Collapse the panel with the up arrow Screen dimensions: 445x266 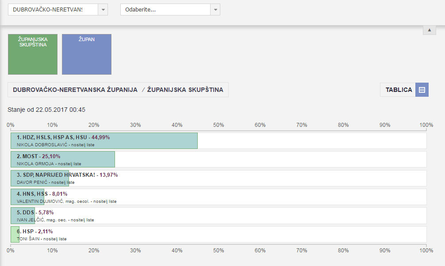pos(429,30)
